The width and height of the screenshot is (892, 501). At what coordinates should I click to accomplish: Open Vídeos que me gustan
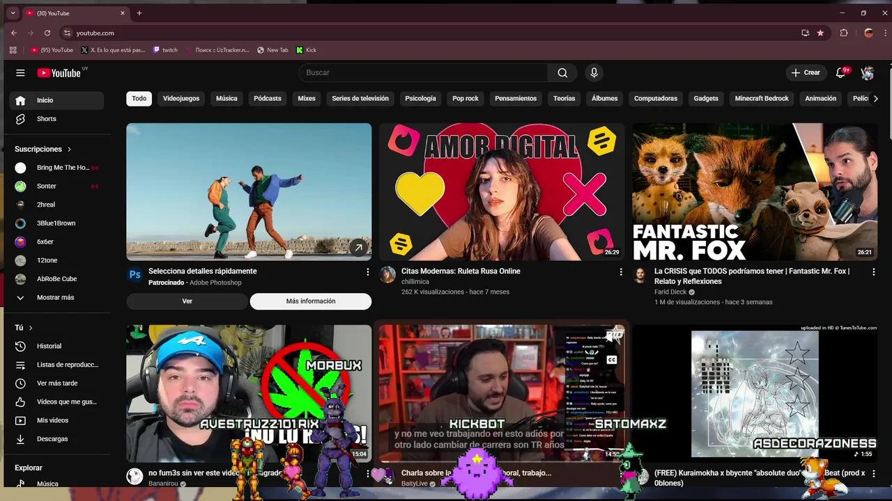click(56, 401)
